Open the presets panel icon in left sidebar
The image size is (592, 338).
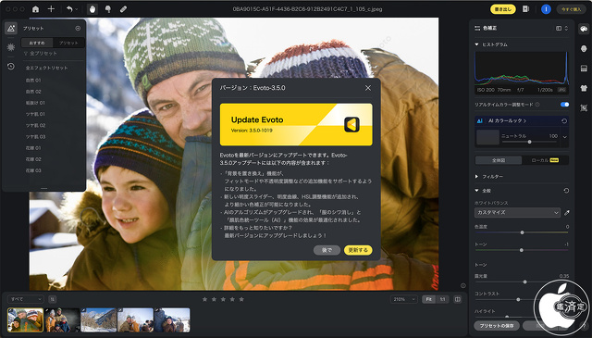(x=11, y=28)
